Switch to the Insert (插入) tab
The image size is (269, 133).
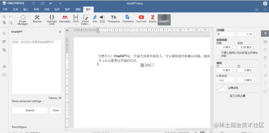pyautogui.click(x=26, y=10)
